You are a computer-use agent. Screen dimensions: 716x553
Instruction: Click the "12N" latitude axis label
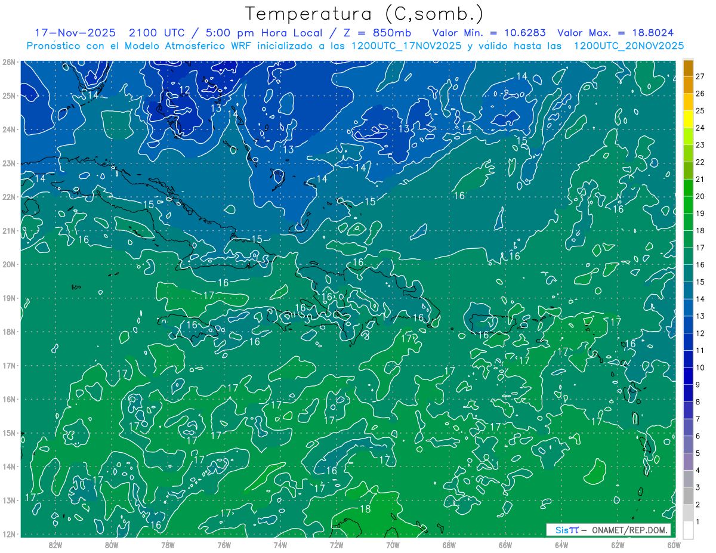[x=8, y=534]
